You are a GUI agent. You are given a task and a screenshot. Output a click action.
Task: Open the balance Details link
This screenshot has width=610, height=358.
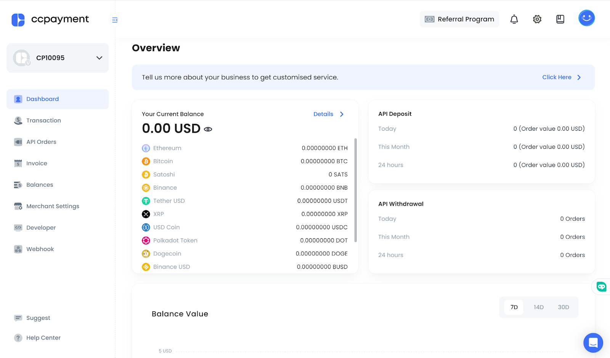click(x=323, y=114)
